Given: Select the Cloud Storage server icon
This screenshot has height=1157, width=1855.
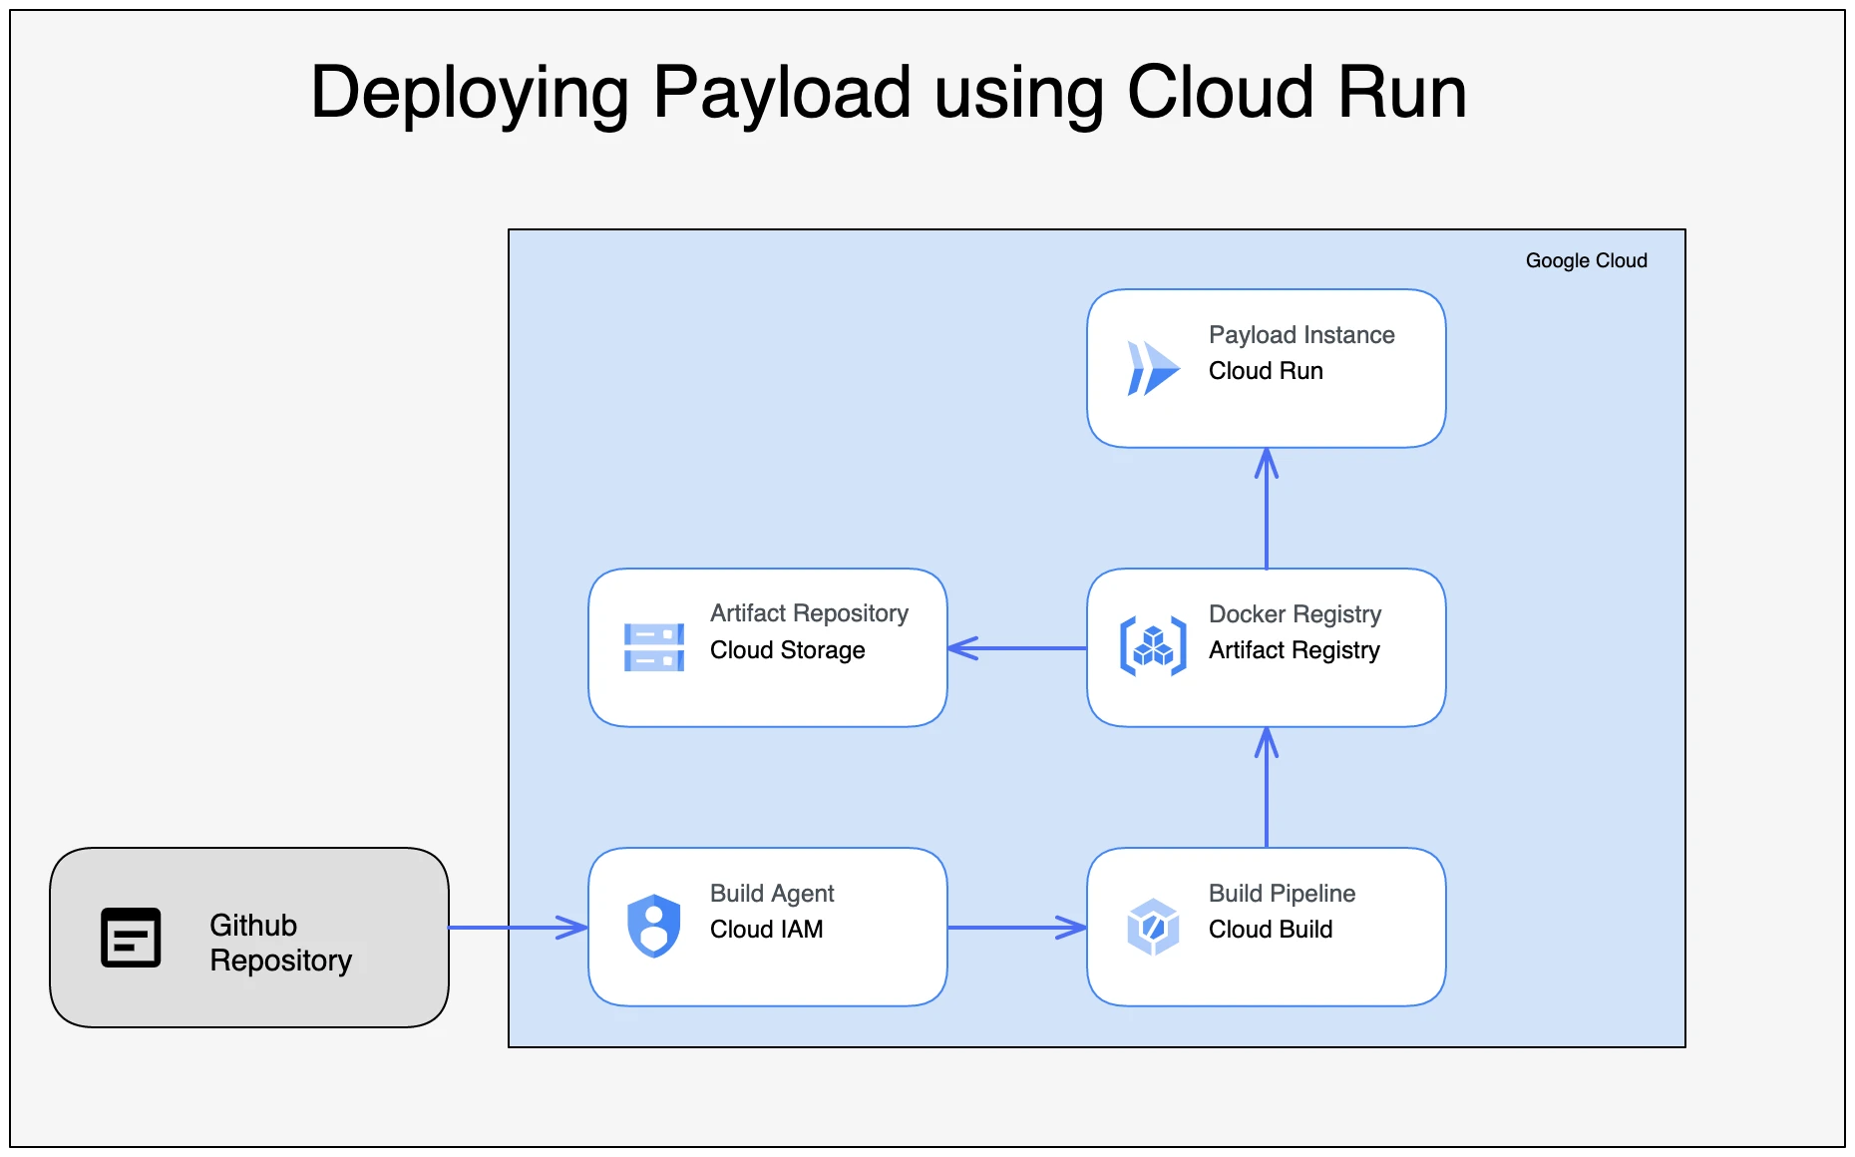Looking at the screenshot, I should click(x=653, y=647).
